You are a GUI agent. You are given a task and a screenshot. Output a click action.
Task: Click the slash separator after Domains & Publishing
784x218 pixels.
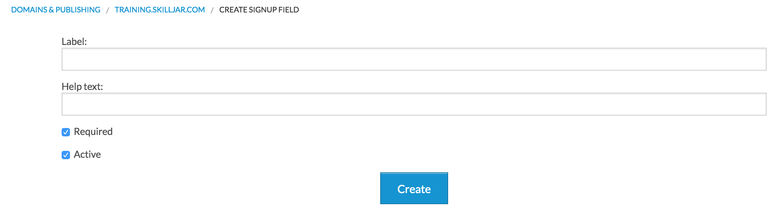pyautogui.click(x=107, y=10)
